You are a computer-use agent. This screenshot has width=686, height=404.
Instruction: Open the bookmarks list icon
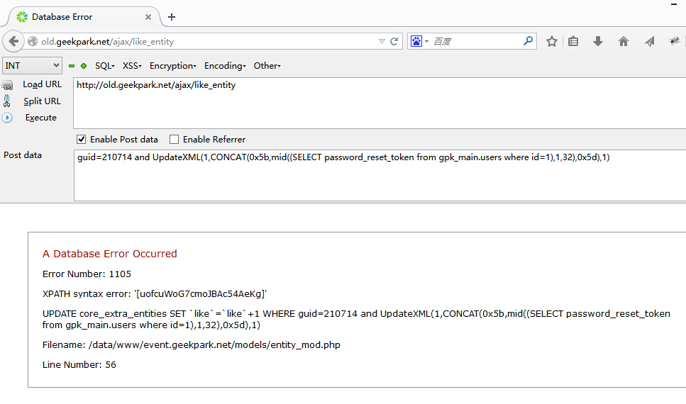[x=573, y=42]
